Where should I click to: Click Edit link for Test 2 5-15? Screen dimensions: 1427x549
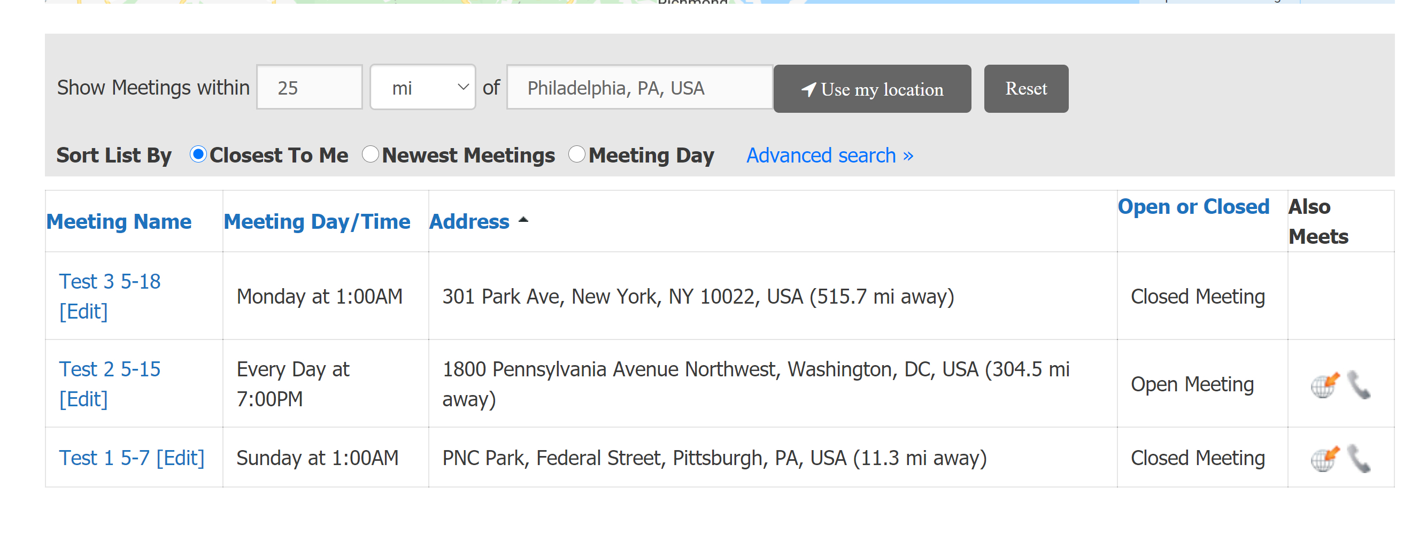(83, 399)
